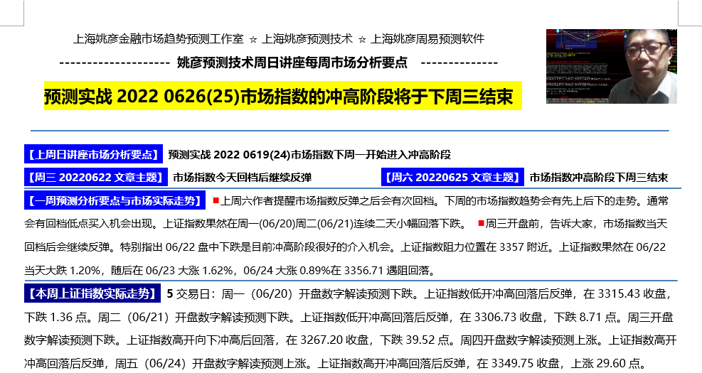Click header text 上海姚彦周易预测软件
This screenshot has width=702, height=373.
[427, 39]
